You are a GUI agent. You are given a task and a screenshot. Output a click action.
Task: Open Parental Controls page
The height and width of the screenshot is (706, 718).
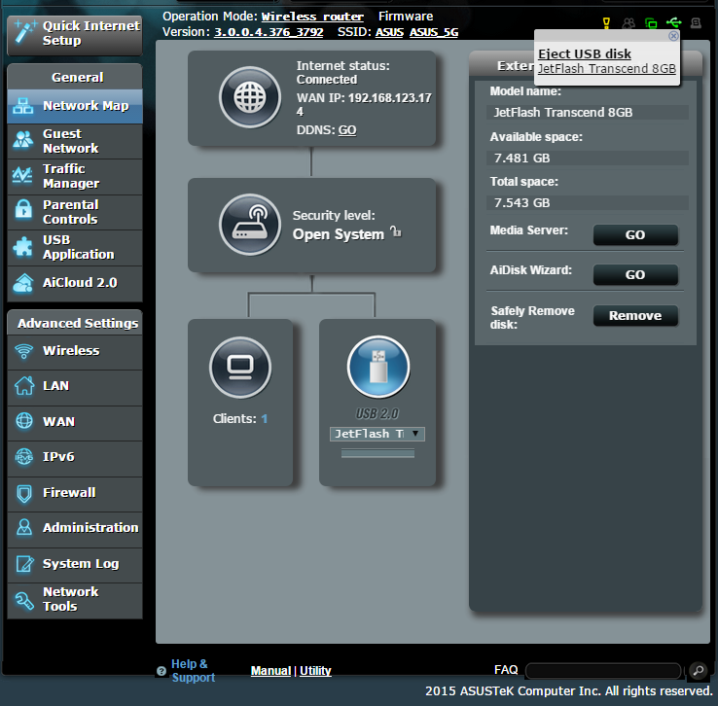tap(75, 212)
